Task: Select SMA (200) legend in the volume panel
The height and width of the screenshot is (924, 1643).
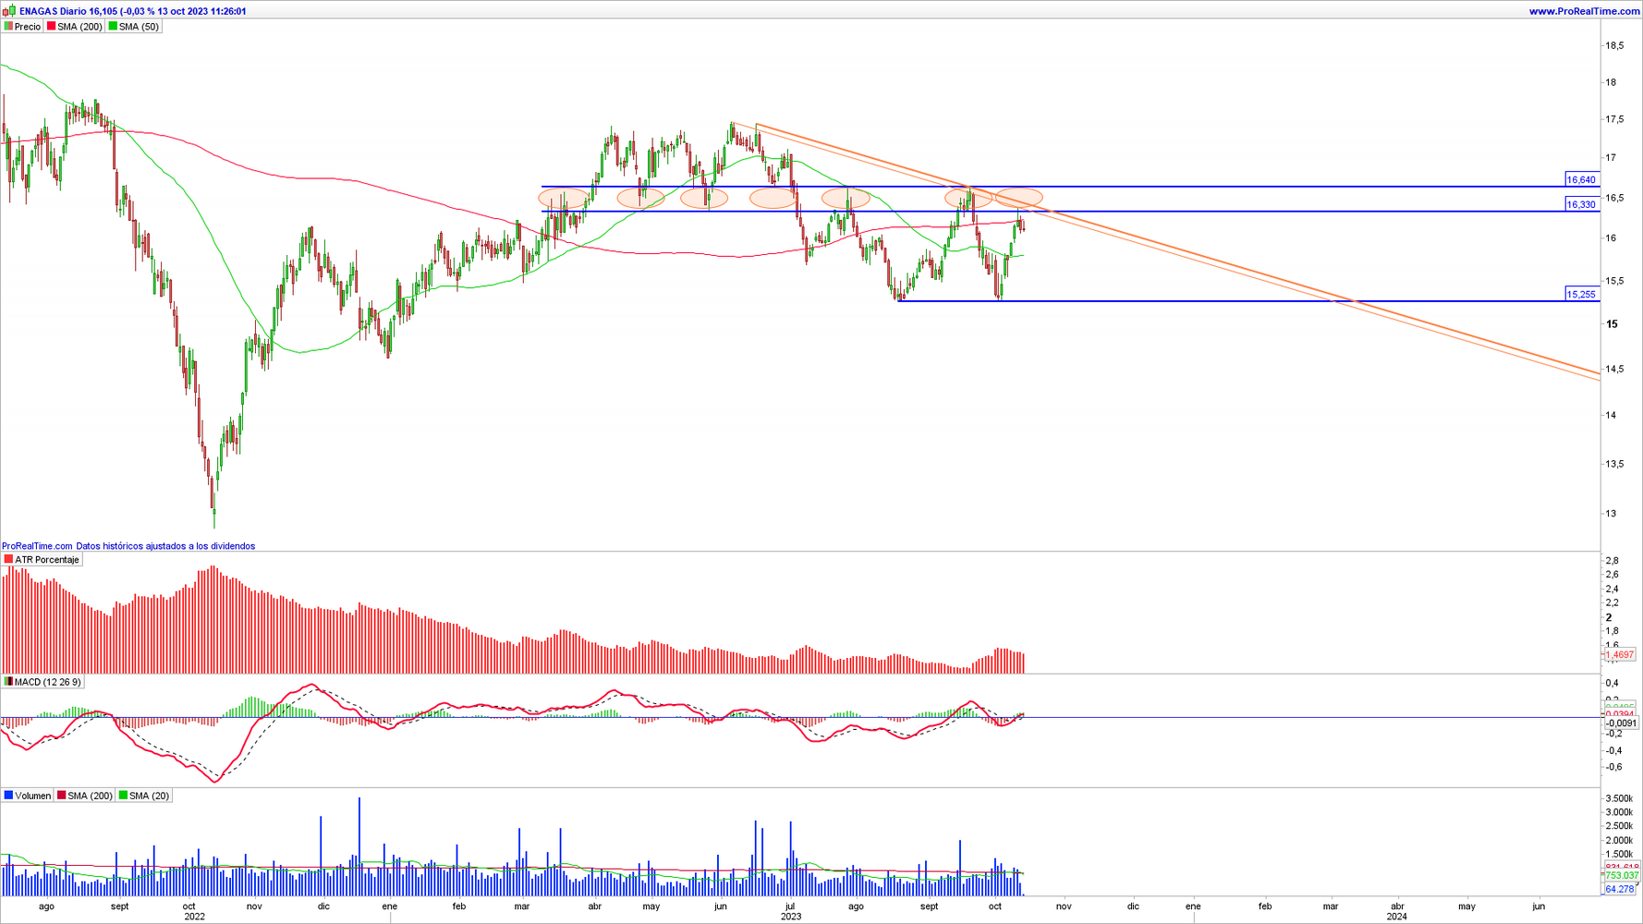Action: coord(85,796)
